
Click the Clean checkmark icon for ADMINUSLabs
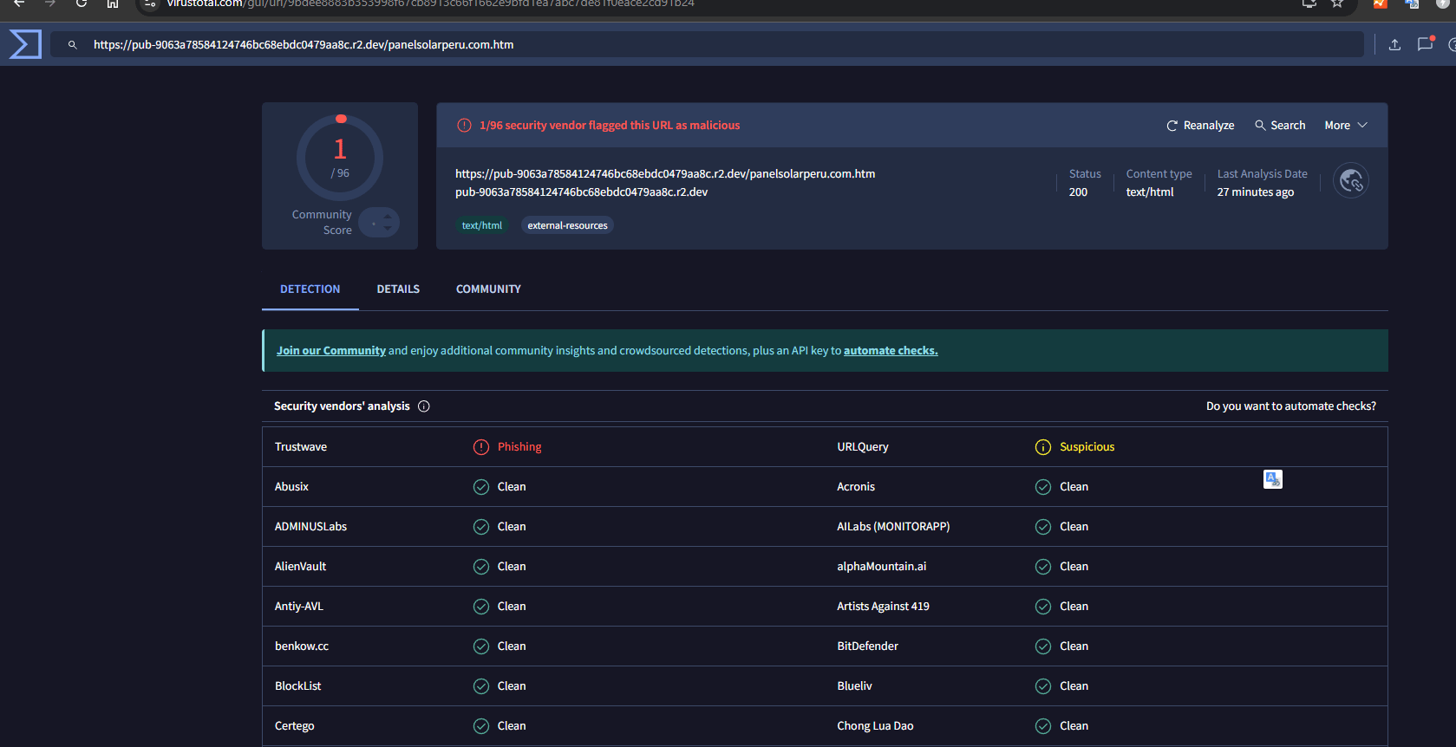481,527
